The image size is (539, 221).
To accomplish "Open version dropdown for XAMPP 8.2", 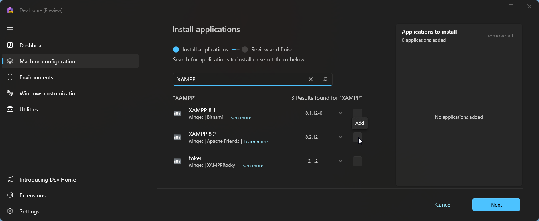I will click(341, 137).
